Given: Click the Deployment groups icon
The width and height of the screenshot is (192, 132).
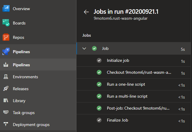Looking at the screenshot, I should 6,124.
